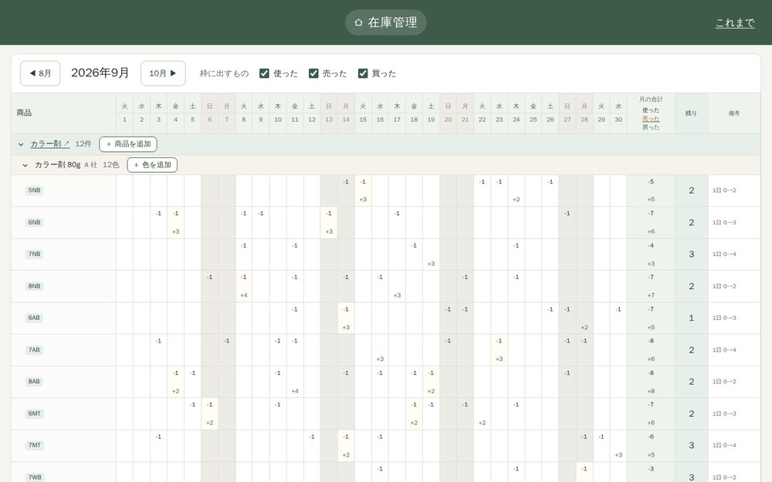Collapse the カラー剤 category chevron
Image resolution: width=772 pixels, height=482 pixels.
click(x=21, y=144)
